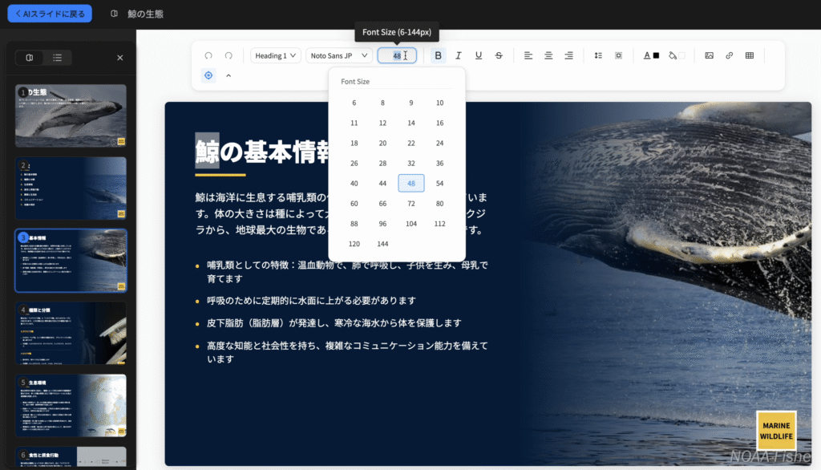Viewport: 821px width, 470px height.
Task: Open slide 6 食性と捕食行動 thumbnail
Action: pos(71,456)
